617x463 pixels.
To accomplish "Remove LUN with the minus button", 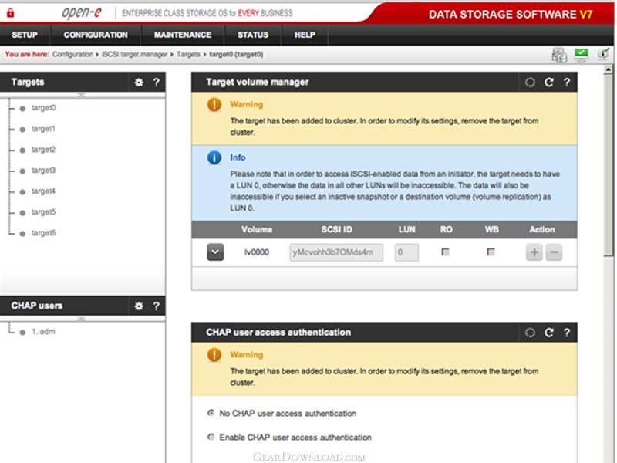I will 554,252.
